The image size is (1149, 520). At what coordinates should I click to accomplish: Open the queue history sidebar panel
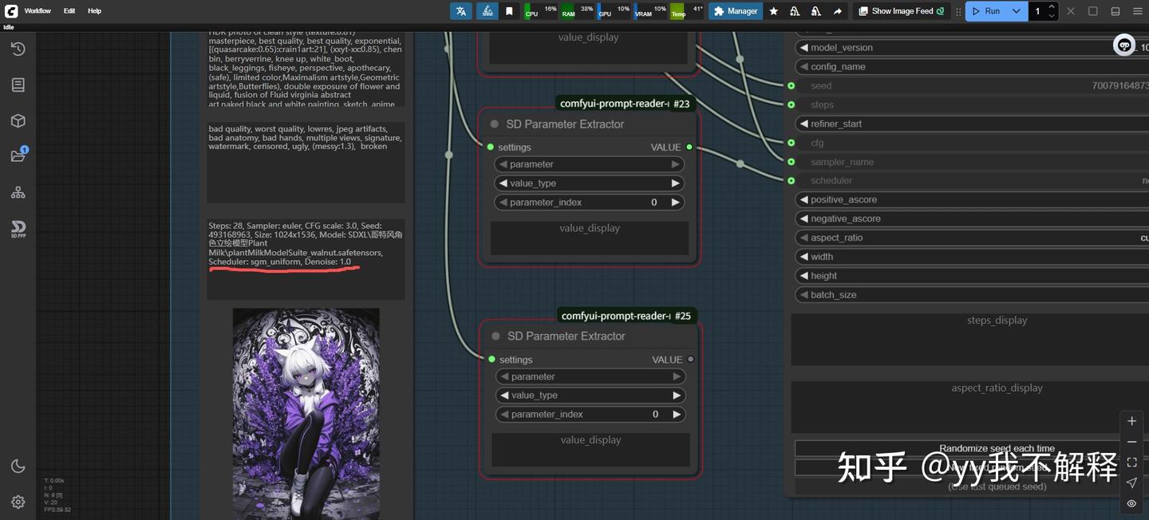18,49
